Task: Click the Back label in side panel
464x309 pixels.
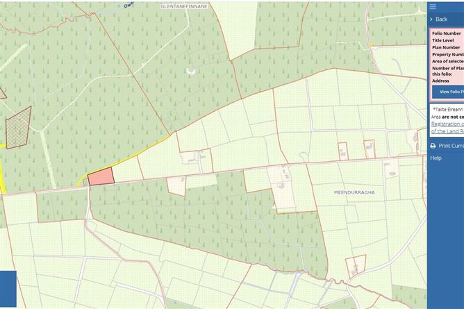Action: point(442,19)
